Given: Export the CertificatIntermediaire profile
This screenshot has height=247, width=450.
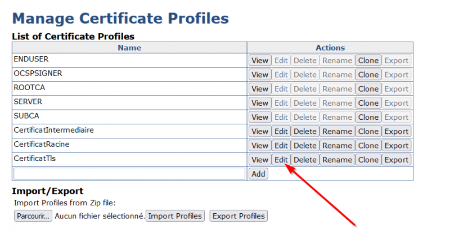Looking at the screenshot, I should point(396,131).
